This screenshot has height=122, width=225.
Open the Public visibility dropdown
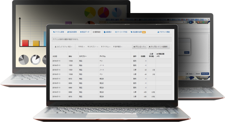pos(190,74)
